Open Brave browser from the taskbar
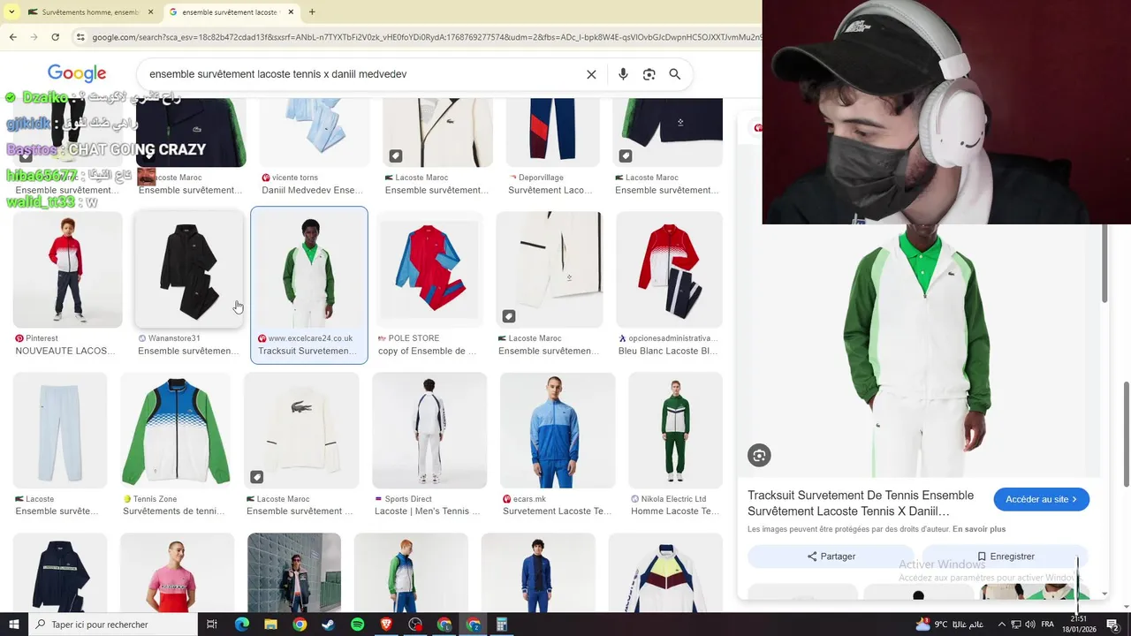 tap(386, 625)
